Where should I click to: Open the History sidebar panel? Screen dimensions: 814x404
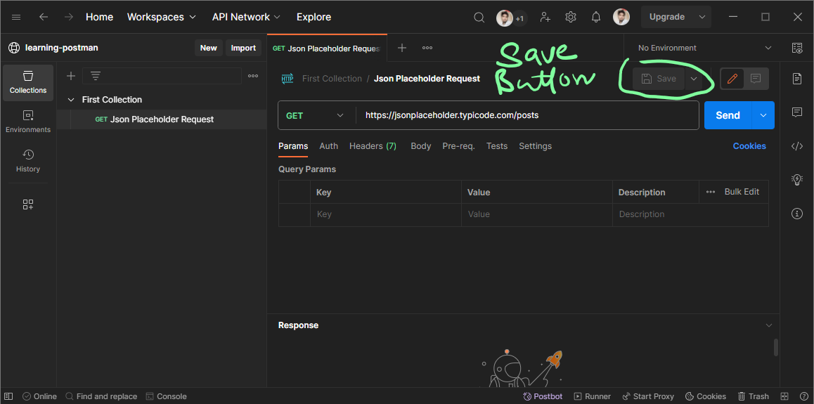point(28,162)
